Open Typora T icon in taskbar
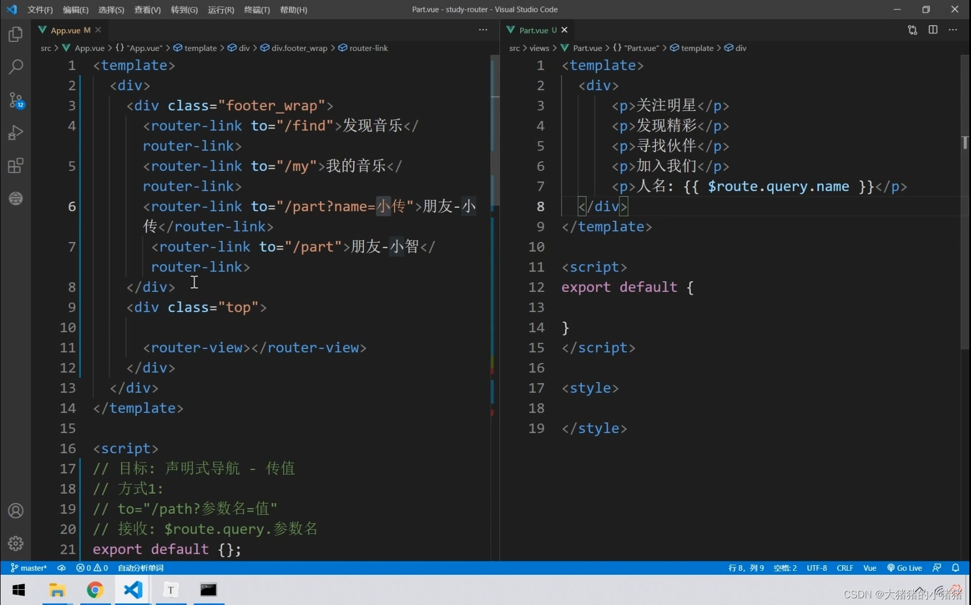The image size is (971, 605). (171, 590)
